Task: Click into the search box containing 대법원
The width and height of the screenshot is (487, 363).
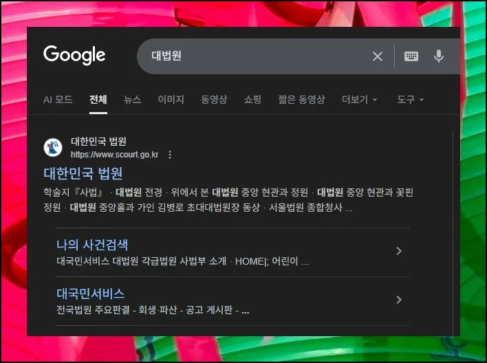Action: pyautogui.click(x=255, y=56)
